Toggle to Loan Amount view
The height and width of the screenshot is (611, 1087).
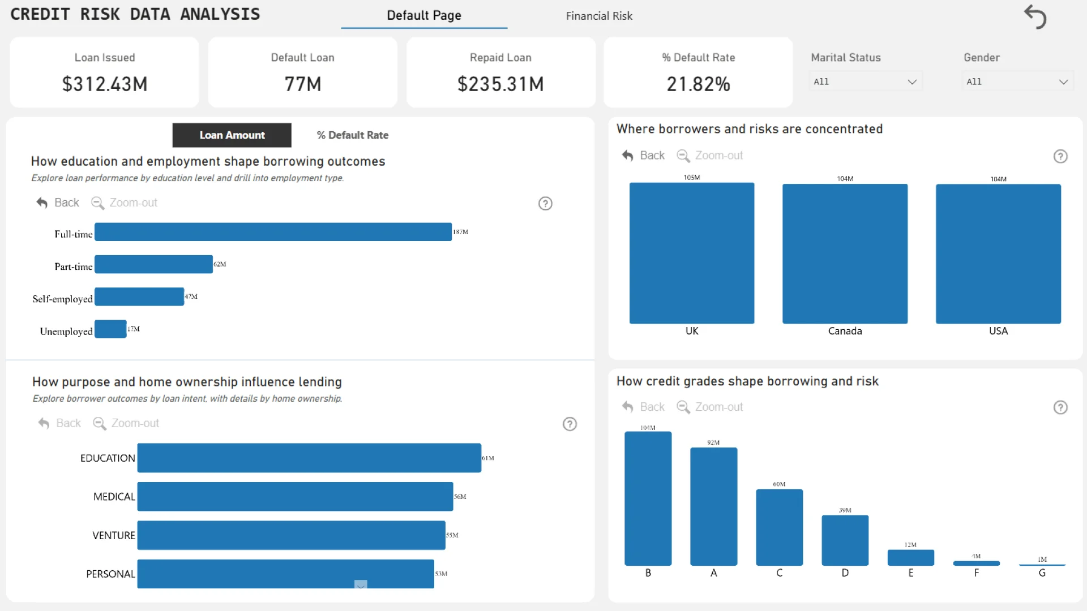point(232,135)
